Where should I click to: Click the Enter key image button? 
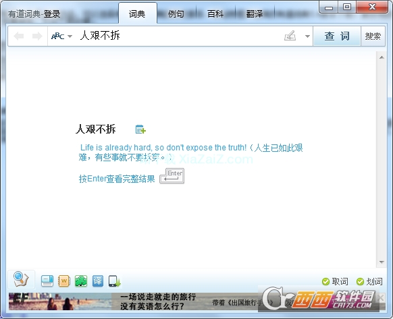click(x=172, y=176)
